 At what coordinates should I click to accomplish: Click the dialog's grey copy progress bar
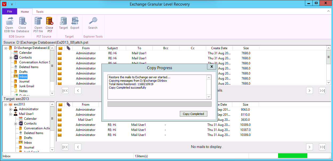[x=160, y=104]
